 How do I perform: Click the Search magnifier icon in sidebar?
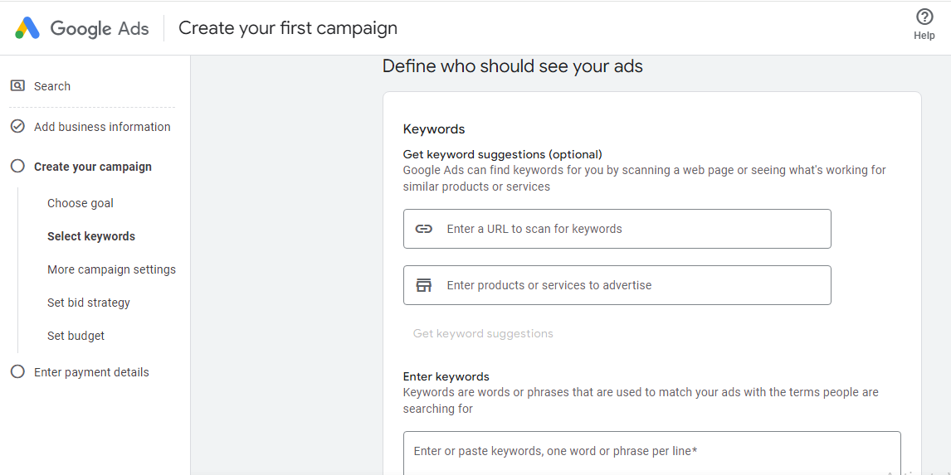(x=17, y=85)
